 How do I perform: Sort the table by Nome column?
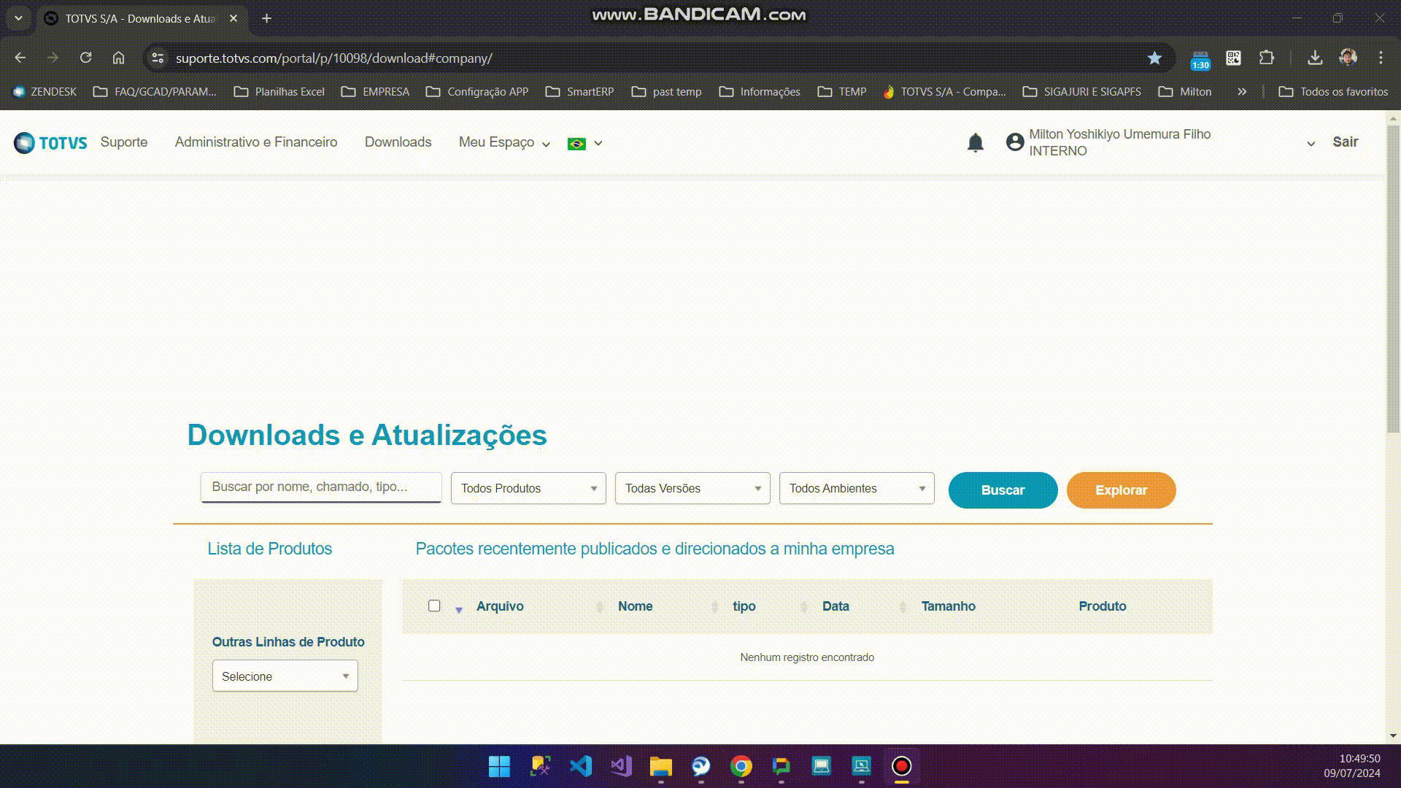click(x=635, y=606)
